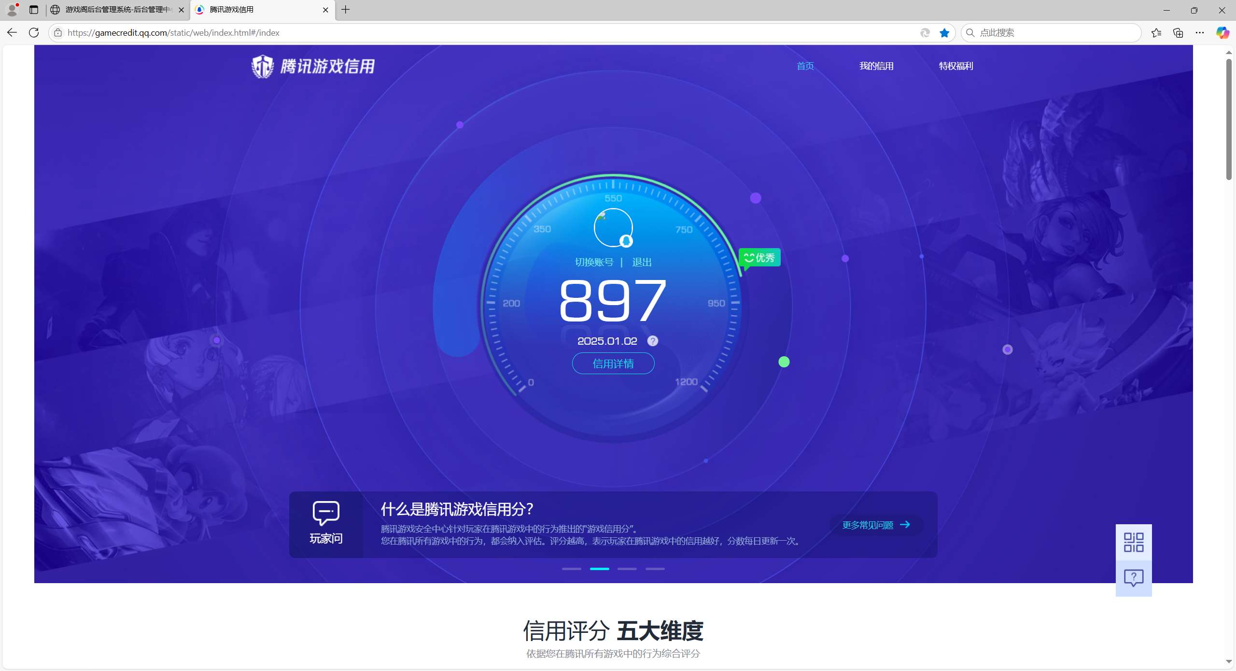Image resolution: width=1236 pixels, height=671 pixels.
Task: Select the third carousel indicator dash
Action: [x=627, y=569]
